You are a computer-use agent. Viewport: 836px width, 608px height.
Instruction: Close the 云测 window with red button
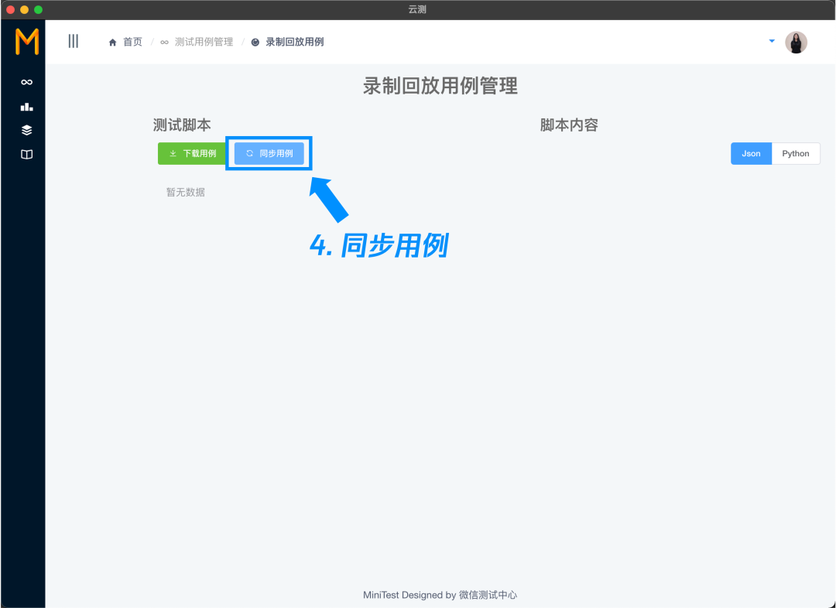(x=10, y=9)
